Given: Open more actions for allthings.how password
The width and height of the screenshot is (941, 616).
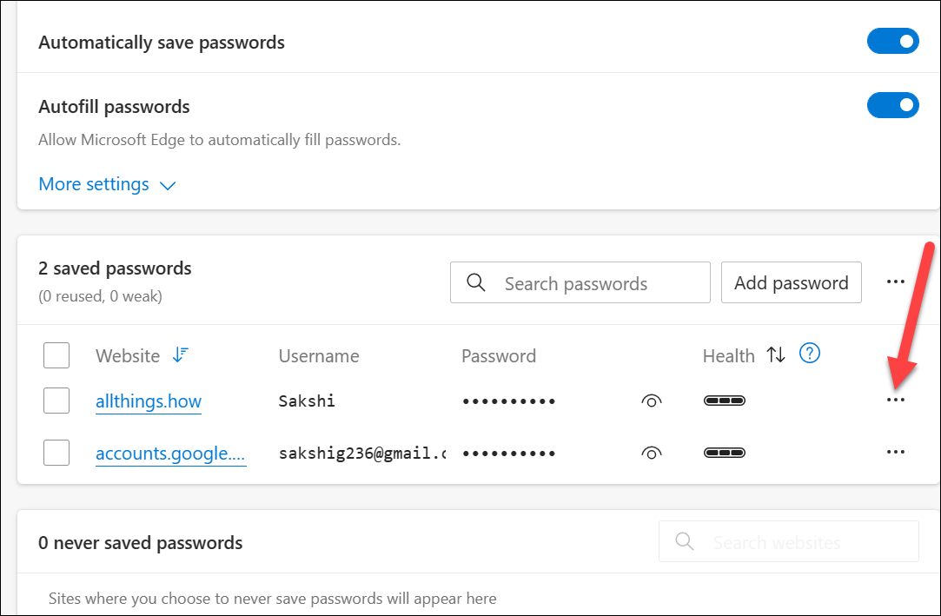Looking at the screenshot, I should click(x=896, y=400).
